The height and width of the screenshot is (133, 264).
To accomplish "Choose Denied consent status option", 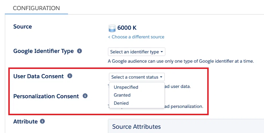I will (x=121, y=103).
